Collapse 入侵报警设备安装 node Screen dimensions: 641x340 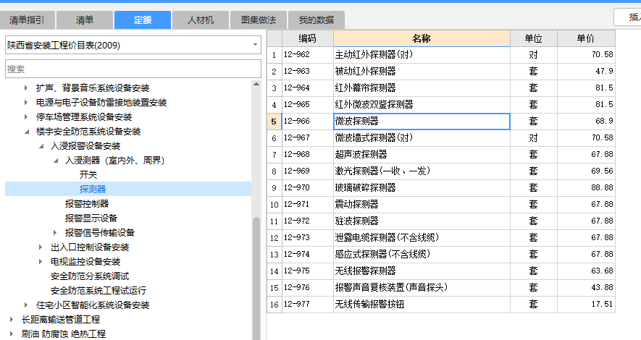[41, 146]
